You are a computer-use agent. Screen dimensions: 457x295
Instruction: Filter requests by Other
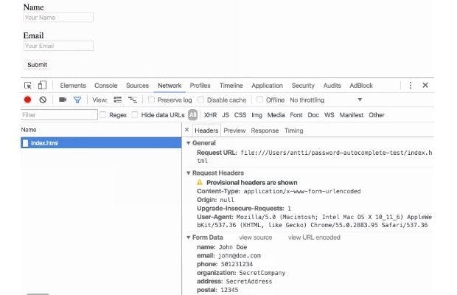coord(377,115)
